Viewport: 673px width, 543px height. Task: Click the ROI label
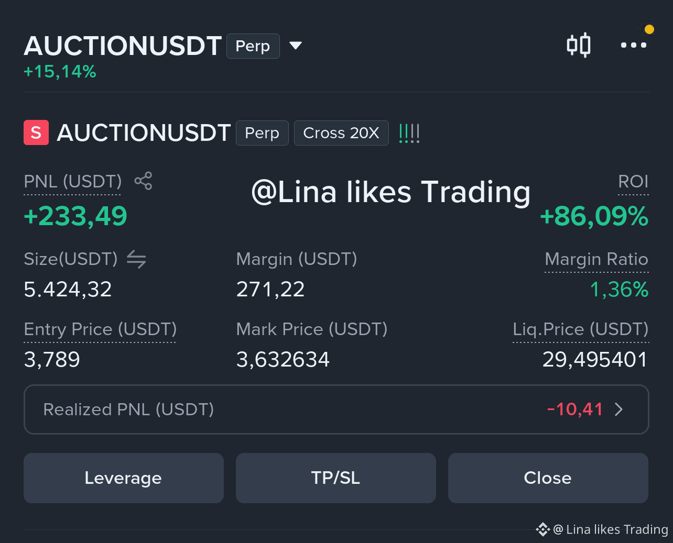tap(633, 182)
